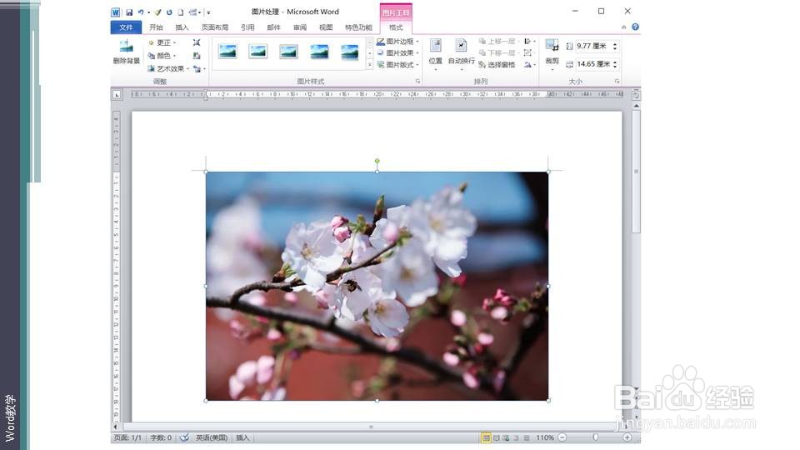Click the Compress Pictures icon
The height and width of the screenshot is (450, 800).
[197, 42]
